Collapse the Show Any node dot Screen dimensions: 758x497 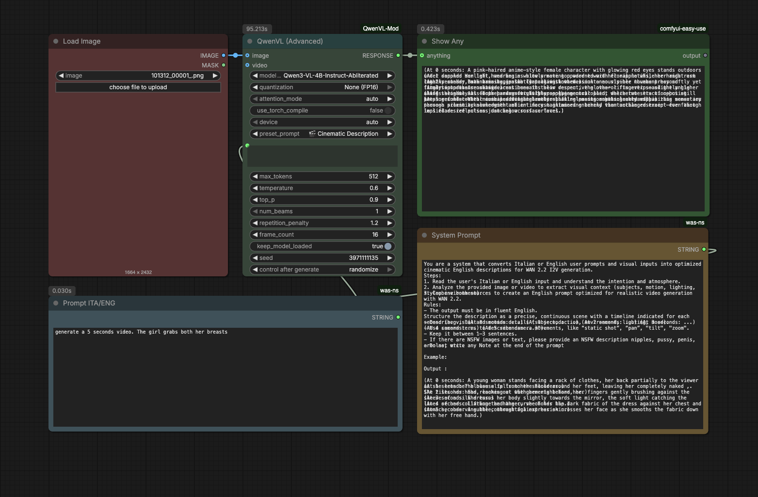424,41
